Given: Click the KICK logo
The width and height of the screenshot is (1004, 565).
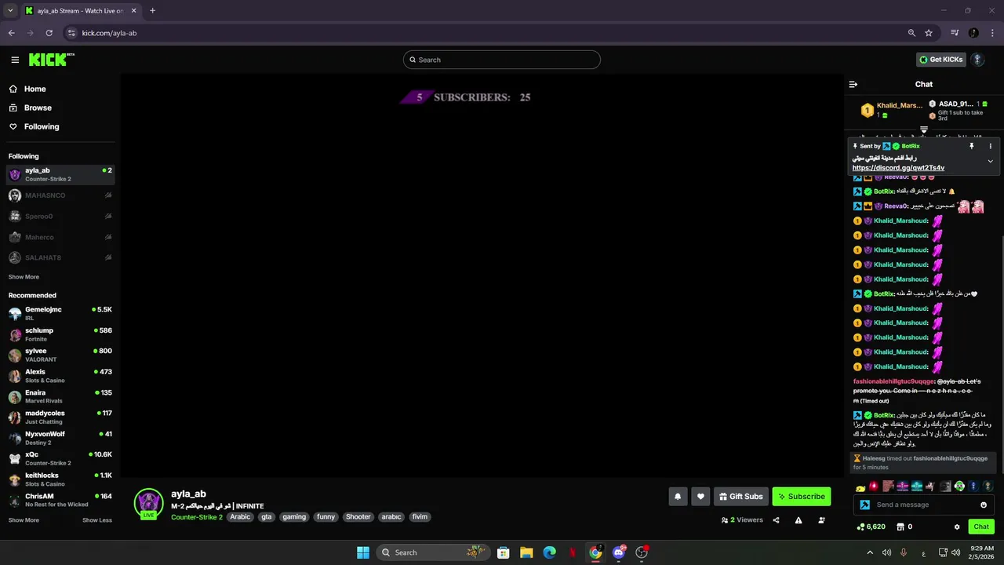Looking at the screenshot, I should click(51, 60).
